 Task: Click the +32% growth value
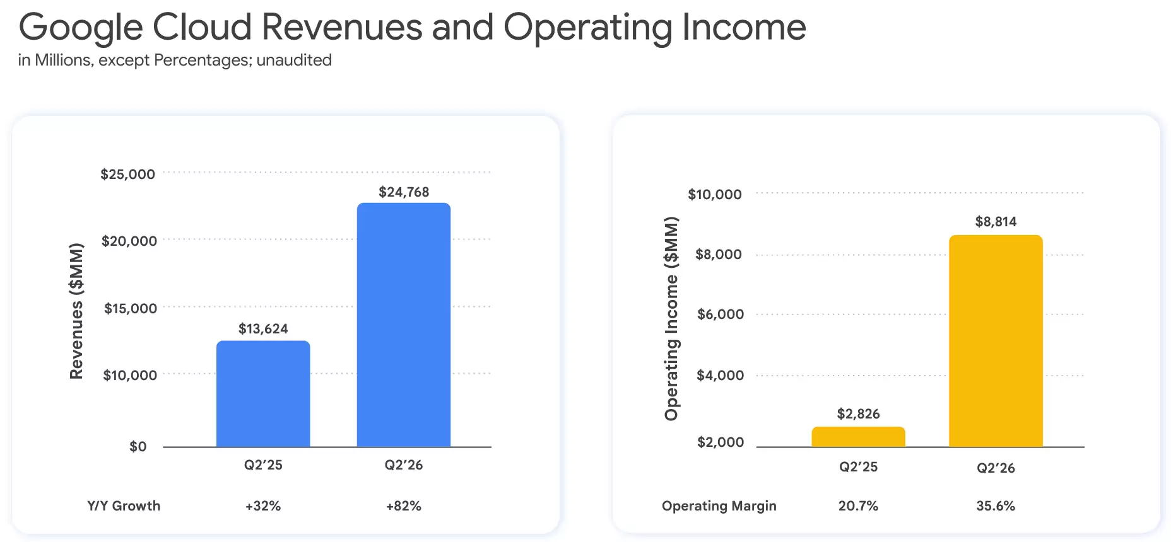pyautogui.click(x=263, y=505)
